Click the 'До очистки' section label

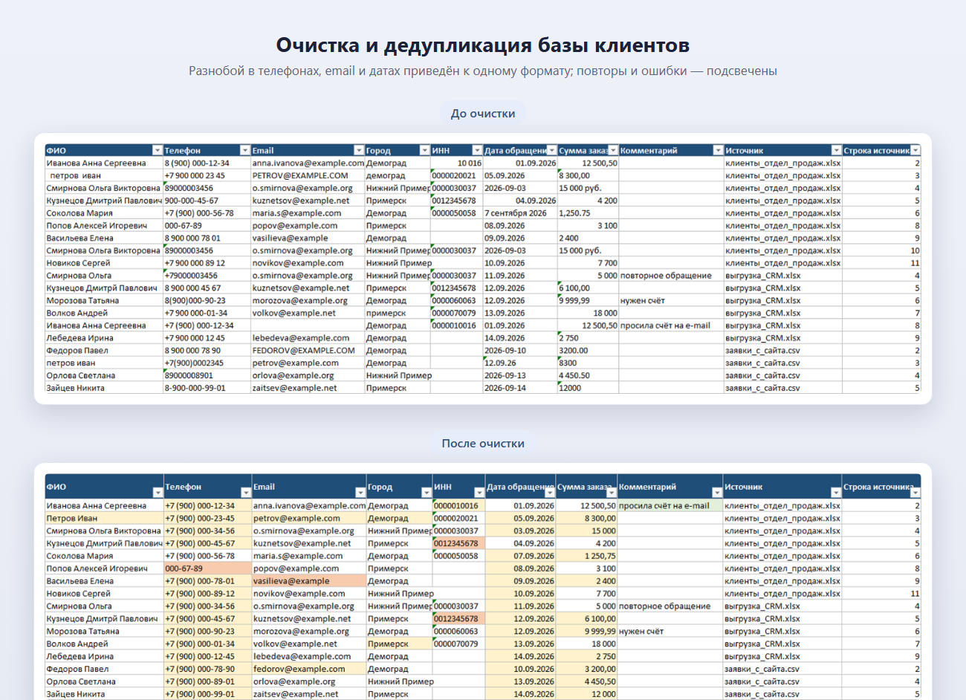[483, 114]
